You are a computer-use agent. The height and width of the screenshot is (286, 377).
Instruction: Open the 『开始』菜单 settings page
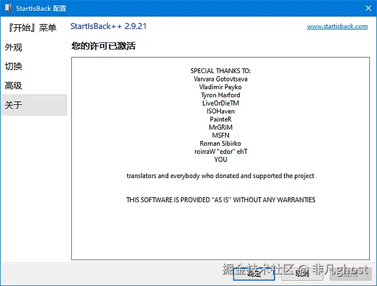click(x=32, y=28)
